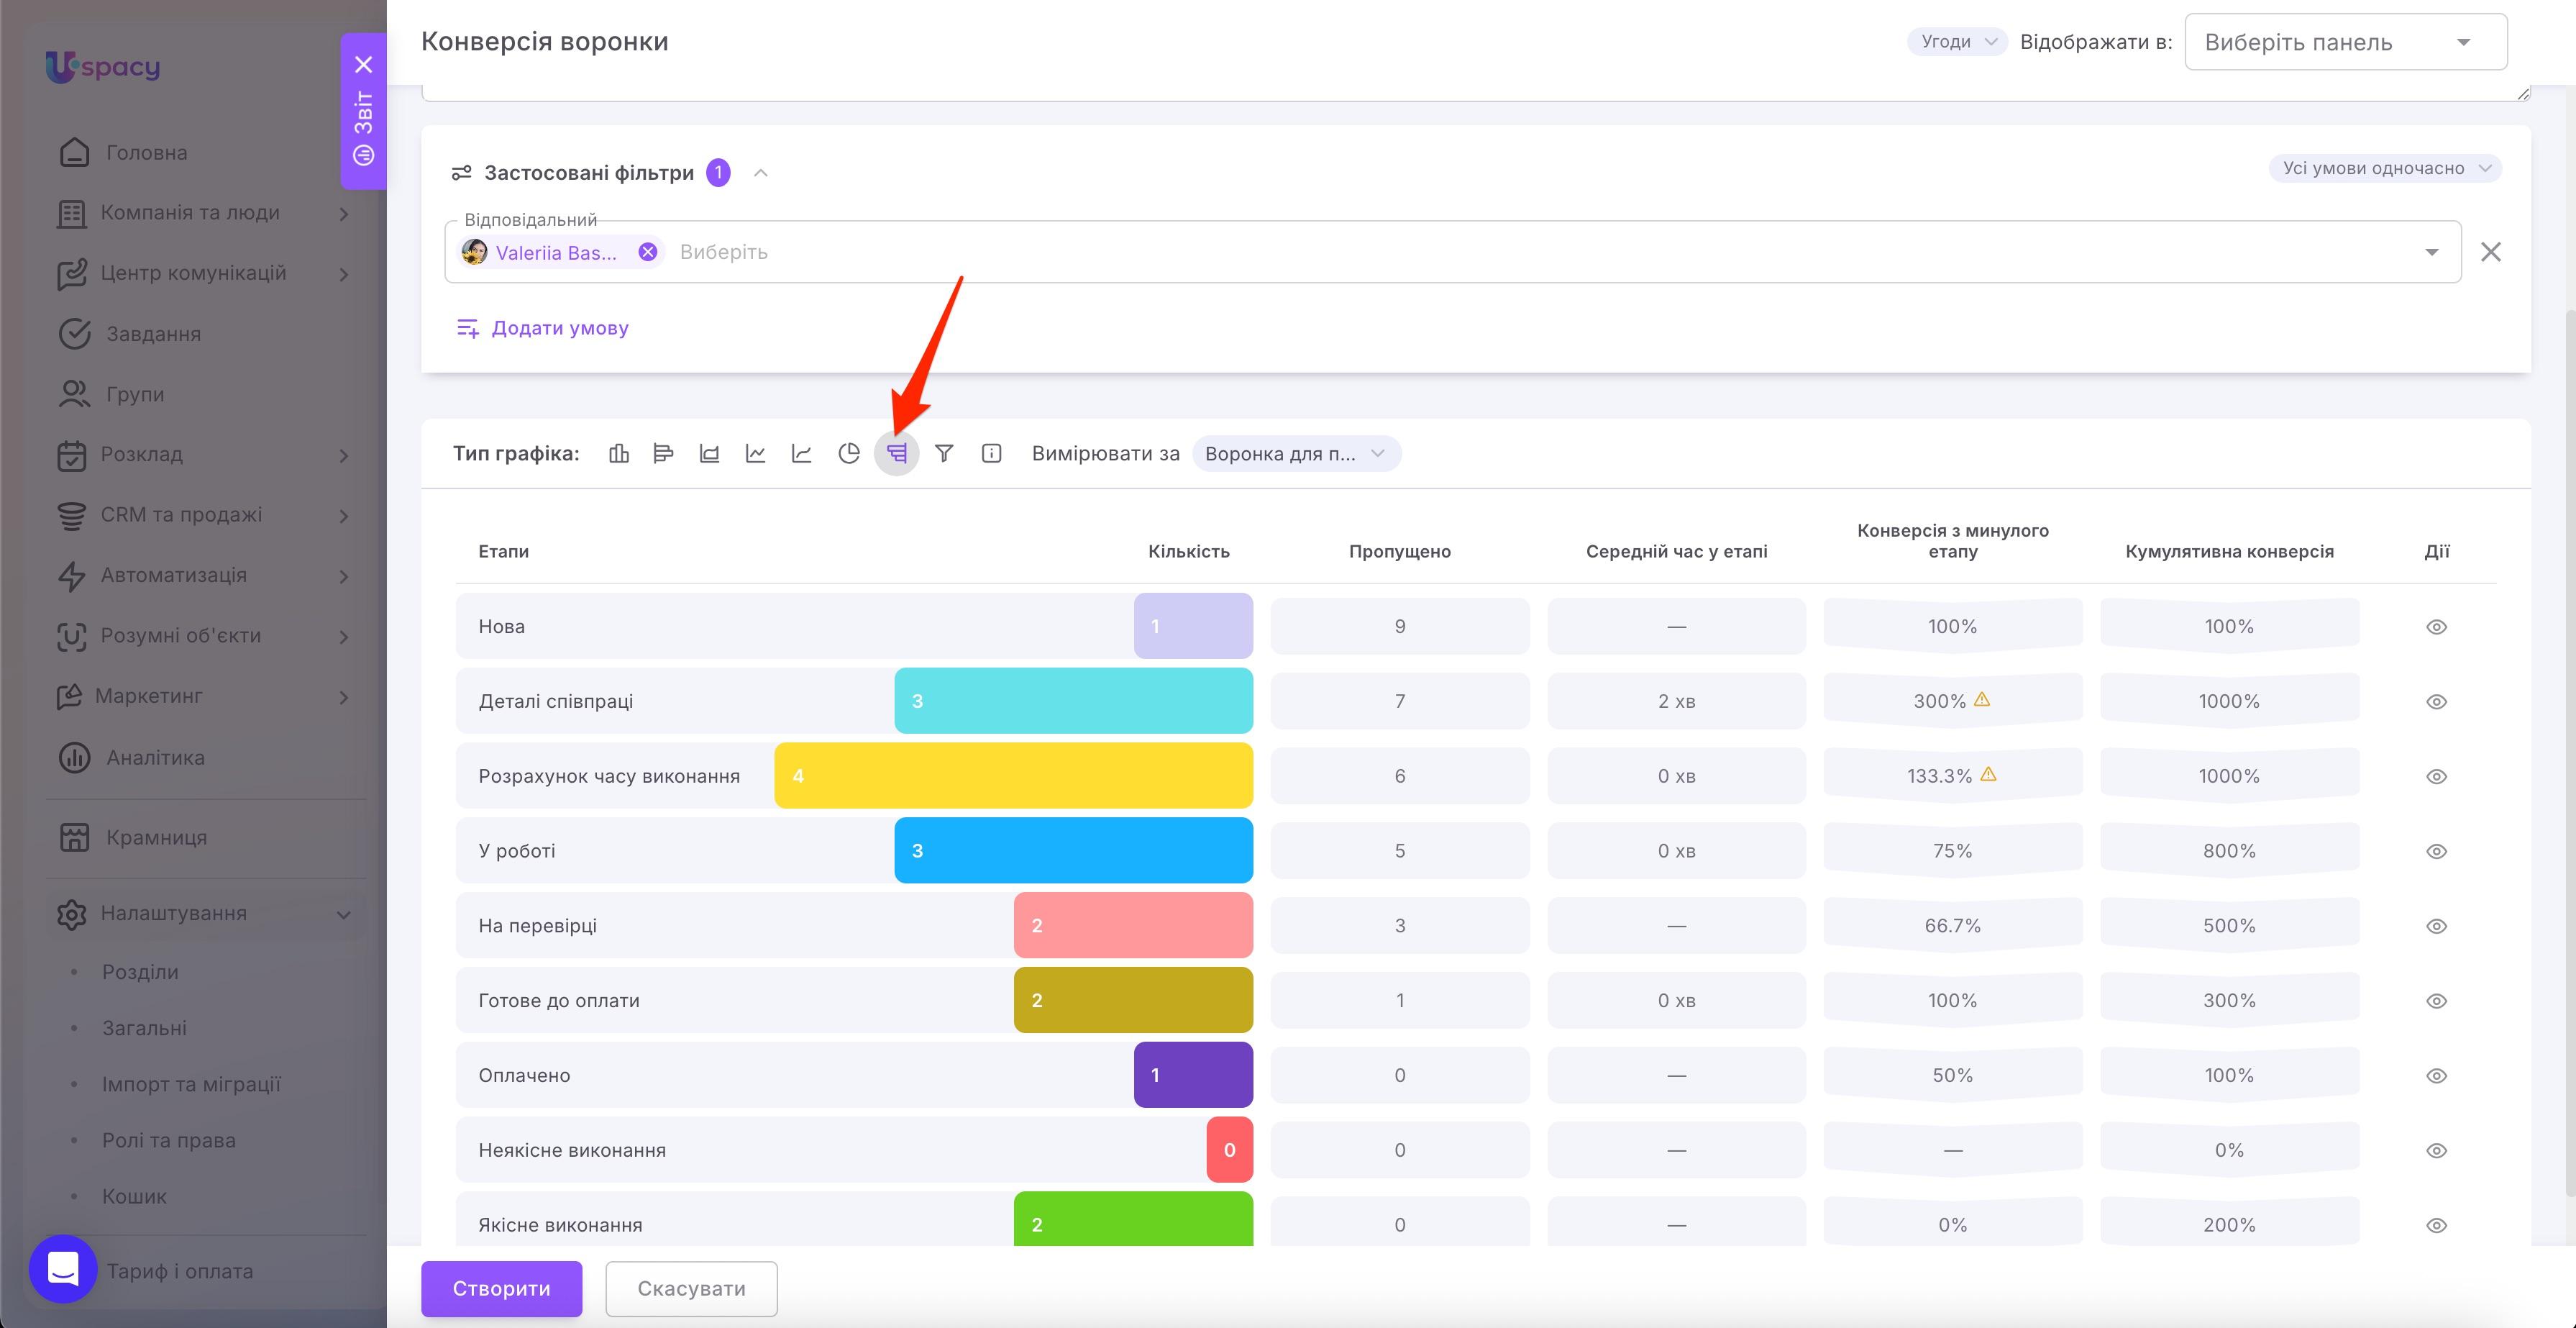Open the chat support bubble
Screen dimensions: 2576x1328
[x=63, y=1269]
